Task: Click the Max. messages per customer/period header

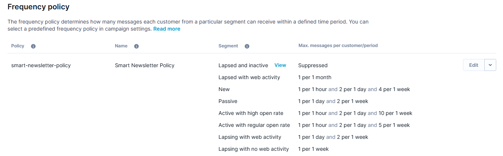Action: pos(338,46)
